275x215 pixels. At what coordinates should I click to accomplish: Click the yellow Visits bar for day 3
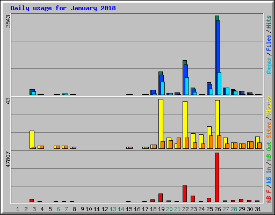(32, 140)
